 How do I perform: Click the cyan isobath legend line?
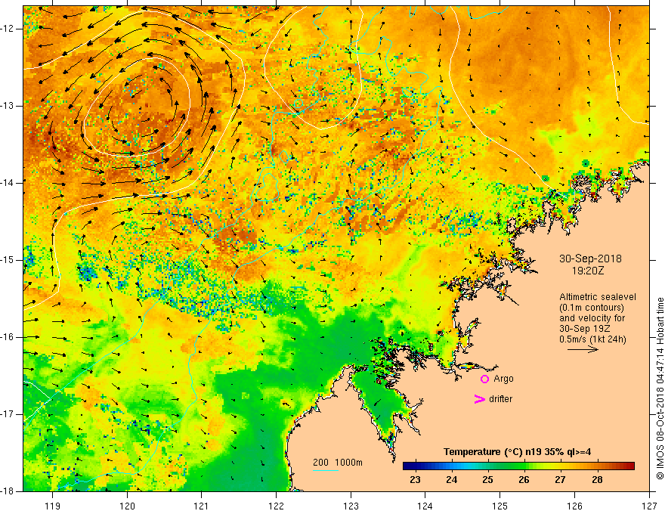[x=326, y=470]
